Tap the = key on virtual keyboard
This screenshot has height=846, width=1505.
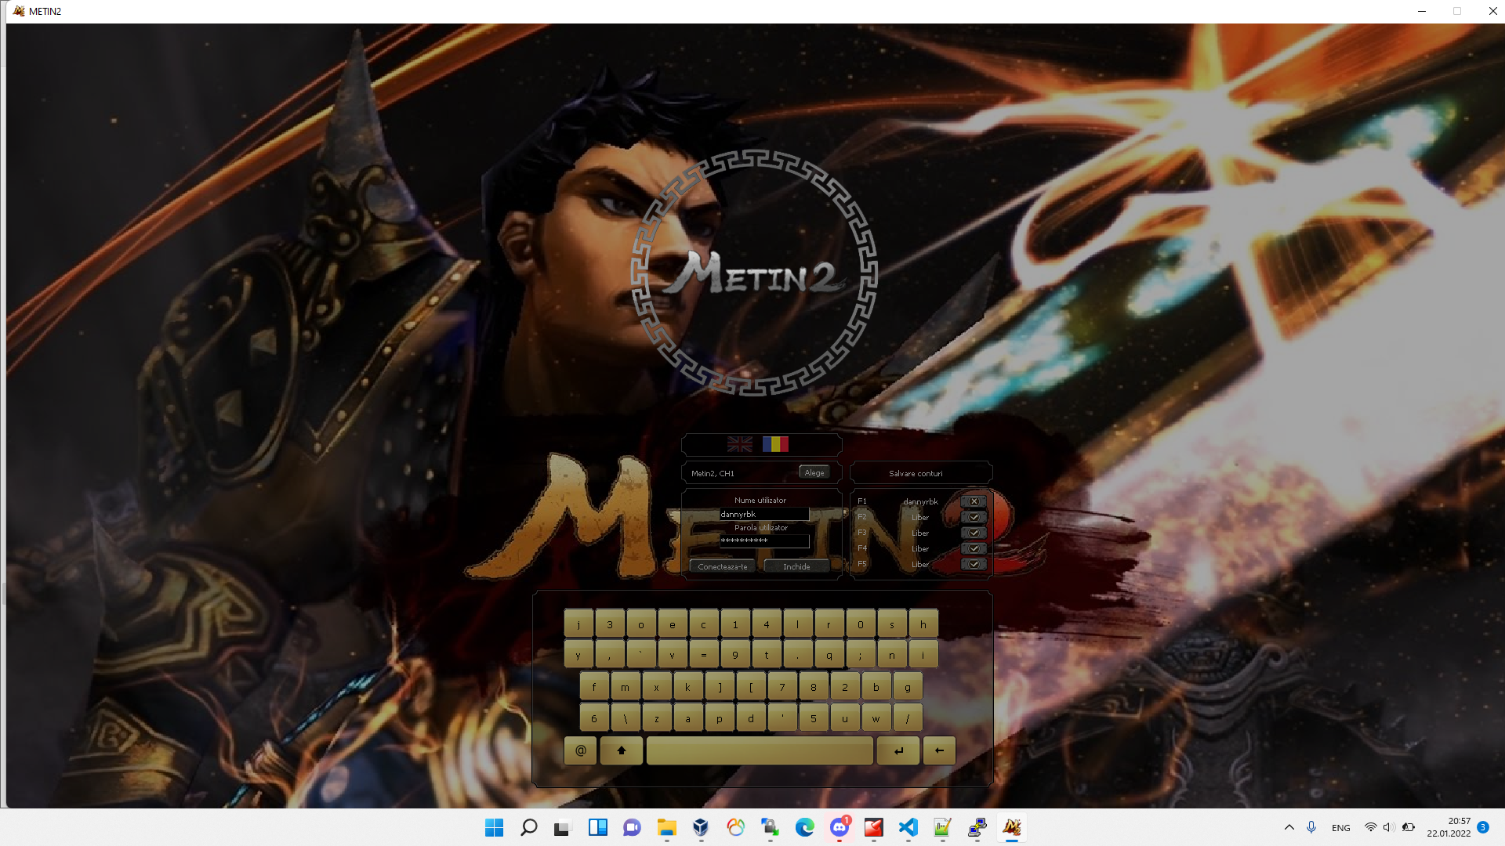704,655
